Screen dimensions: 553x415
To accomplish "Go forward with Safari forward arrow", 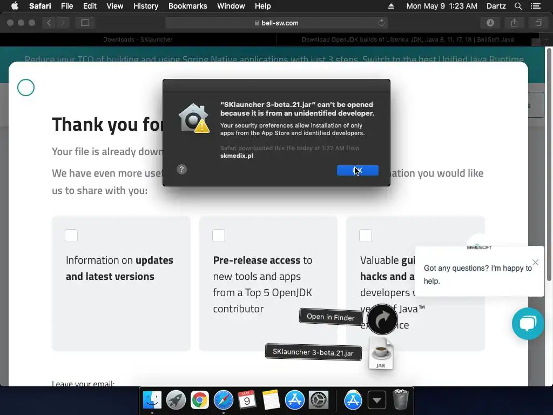I will tap(63, 23).
